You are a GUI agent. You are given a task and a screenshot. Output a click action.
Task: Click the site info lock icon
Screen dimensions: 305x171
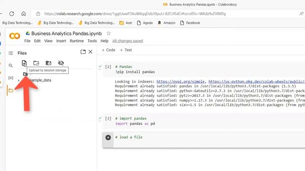coord(38,14)
